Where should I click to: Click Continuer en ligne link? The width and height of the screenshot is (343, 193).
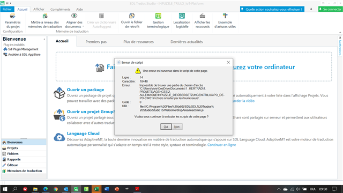click(x=221, y=145)
